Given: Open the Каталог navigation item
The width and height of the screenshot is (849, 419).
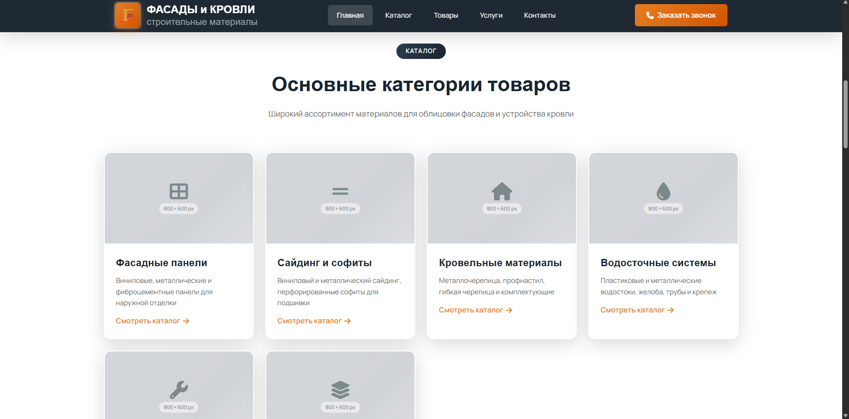Looking at the screenshot, I should [x=399, y=15].
